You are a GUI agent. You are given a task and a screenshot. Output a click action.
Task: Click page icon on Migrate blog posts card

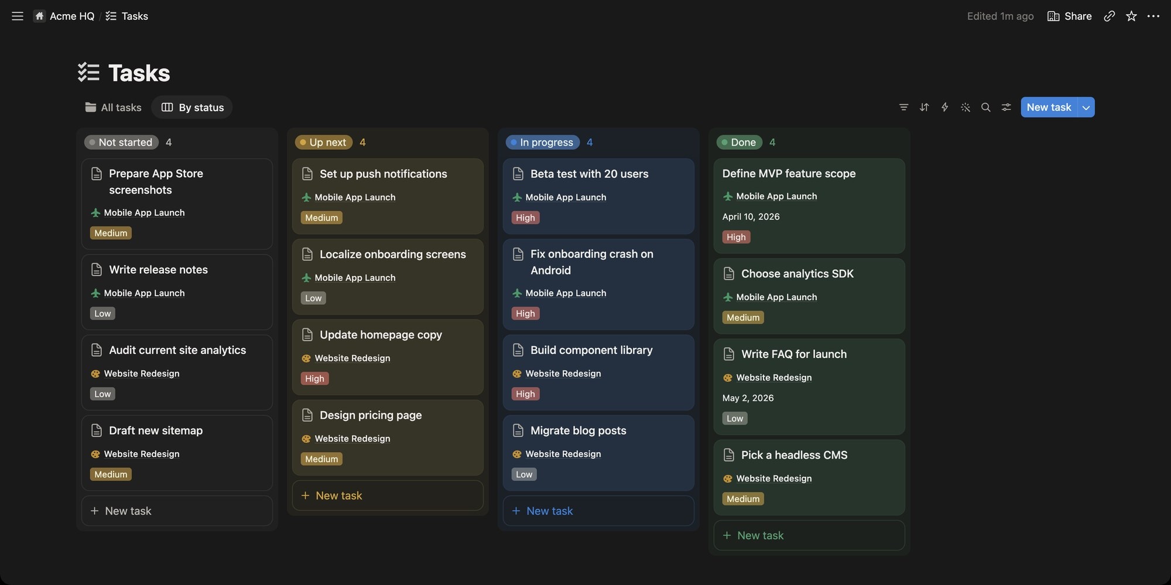click(x=518, y=431)
